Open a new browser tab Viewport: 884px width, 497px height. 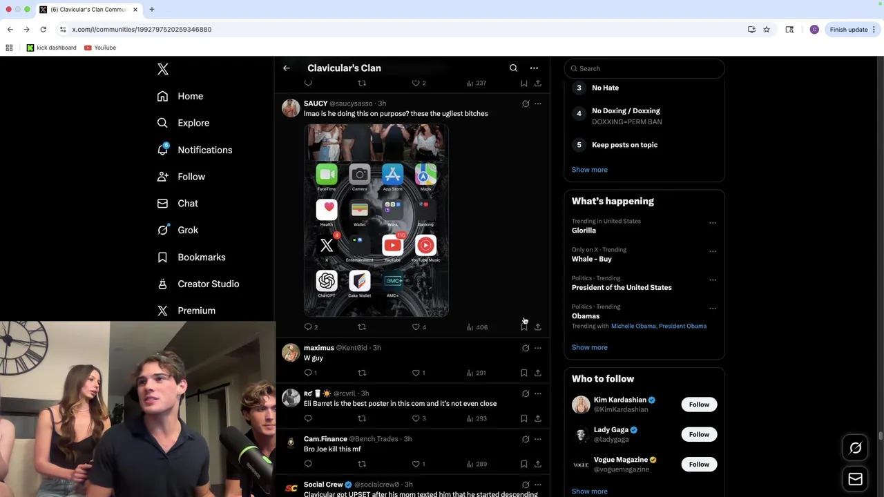click(x=151, y=10)
